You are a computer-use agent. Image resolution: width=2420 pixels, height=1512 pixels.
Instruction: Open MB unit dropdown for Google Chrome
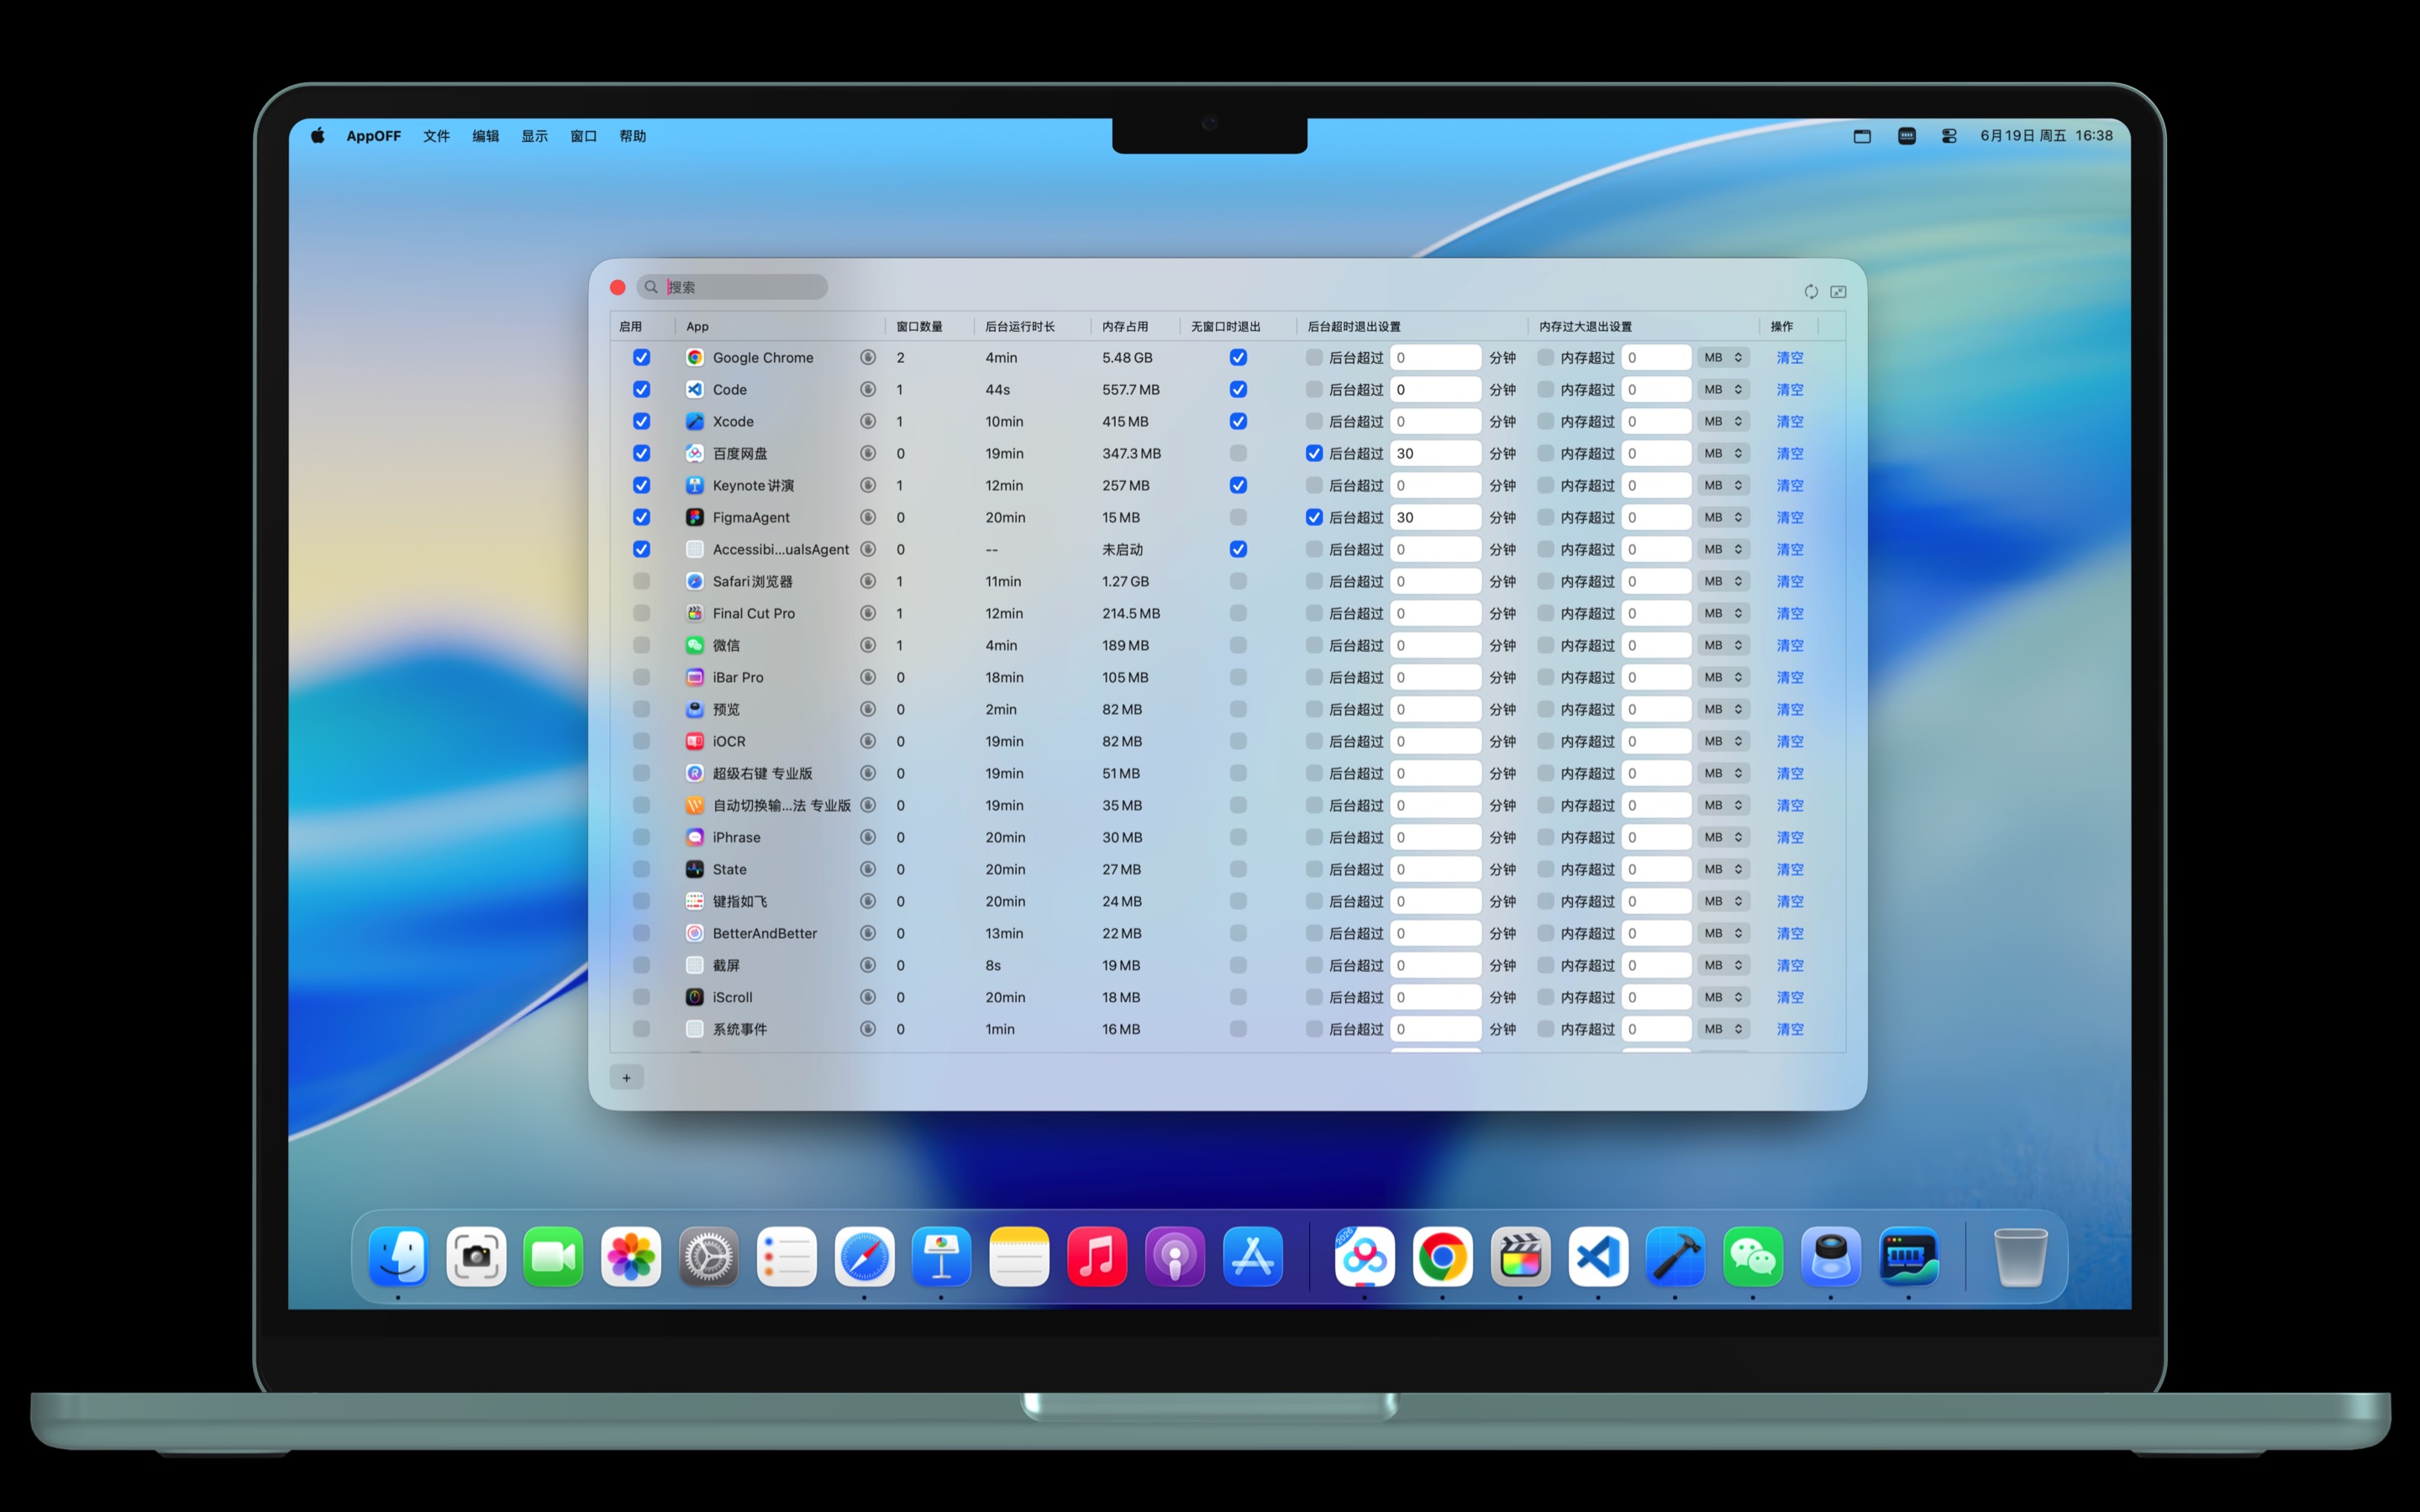point(1723,357)
